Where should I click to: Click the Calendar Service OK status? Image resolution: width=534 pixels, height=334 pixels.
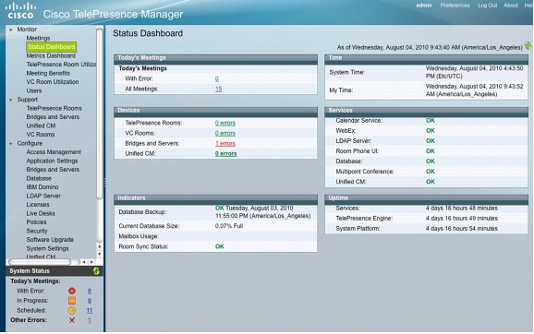point(431,120)
